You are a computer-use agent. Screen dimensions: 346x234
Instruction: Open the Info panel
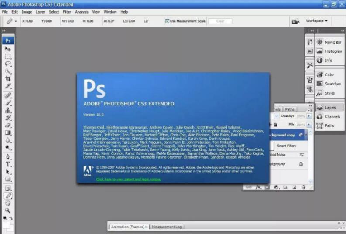pyautogui.click(x=329, y=60)
